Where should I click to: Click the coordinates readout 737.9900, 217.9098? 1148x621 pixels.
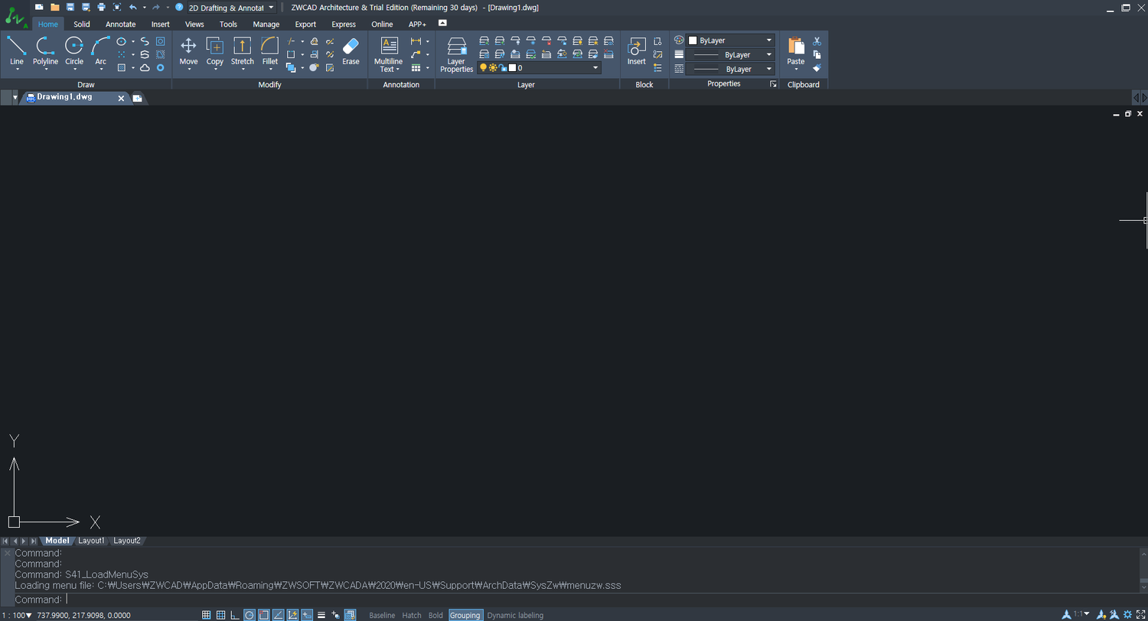[83, 615]
